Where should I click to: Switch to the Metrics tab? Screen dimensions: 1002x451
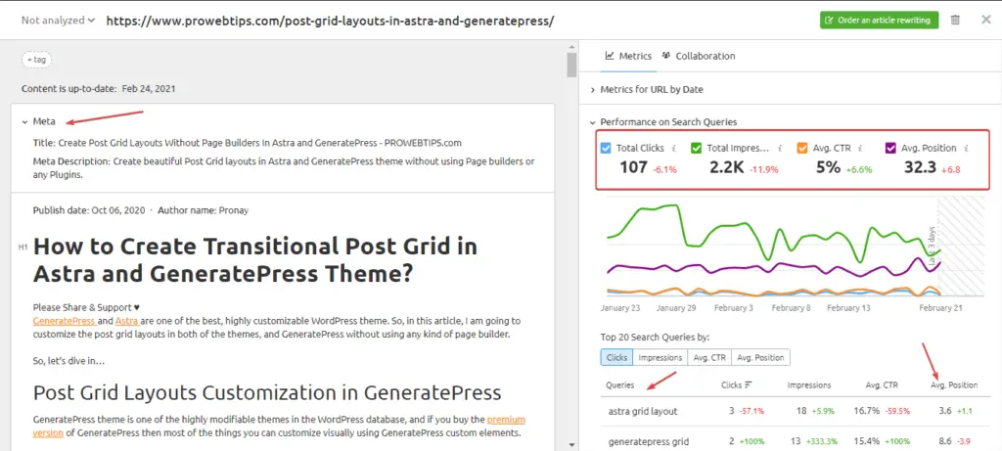(x=629, y=56)
